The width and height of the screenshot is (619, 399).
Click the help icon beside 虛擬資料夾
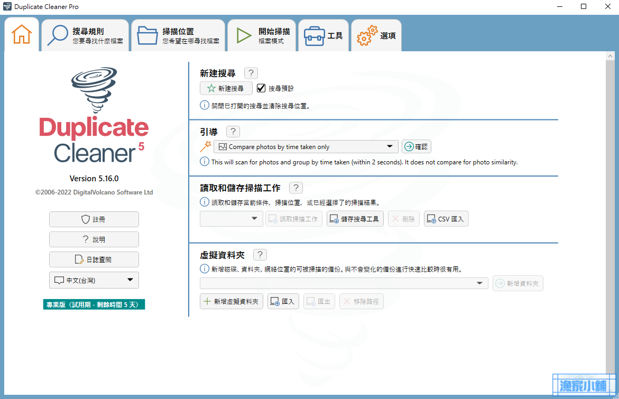point(260,255)
